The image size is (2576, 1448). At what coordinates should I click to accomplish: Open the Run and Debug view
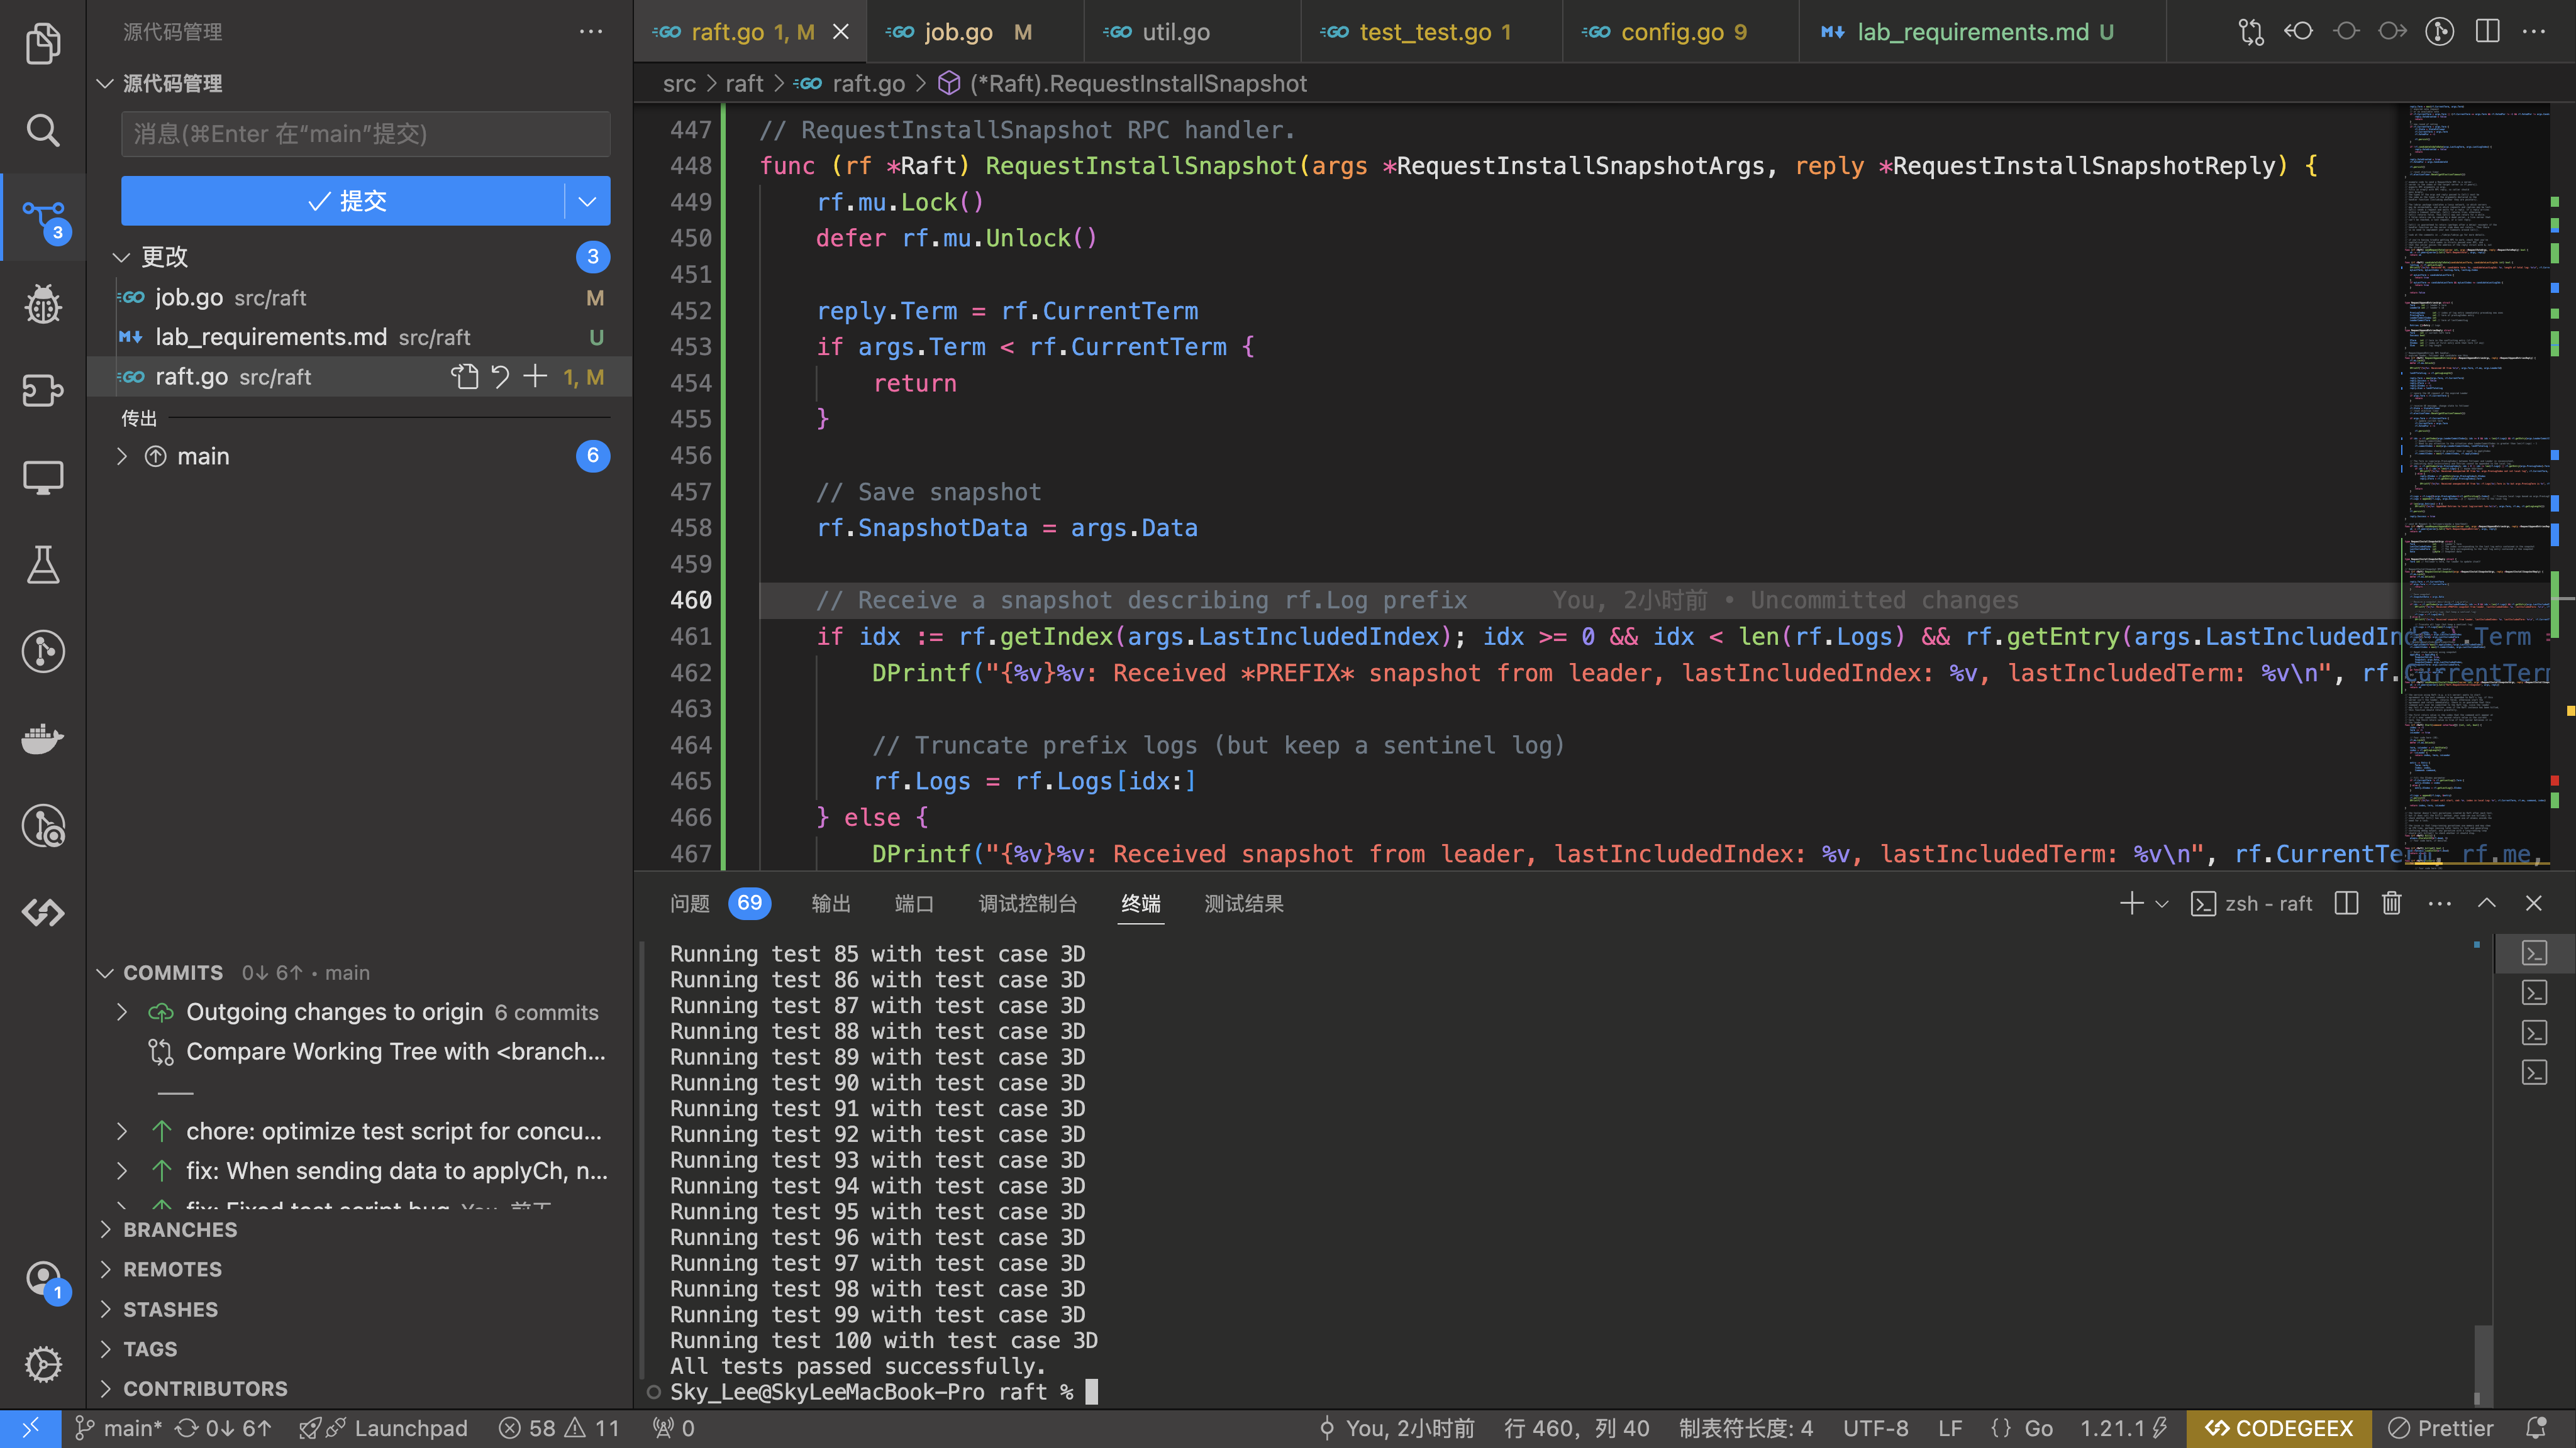[x=42, y=304]
